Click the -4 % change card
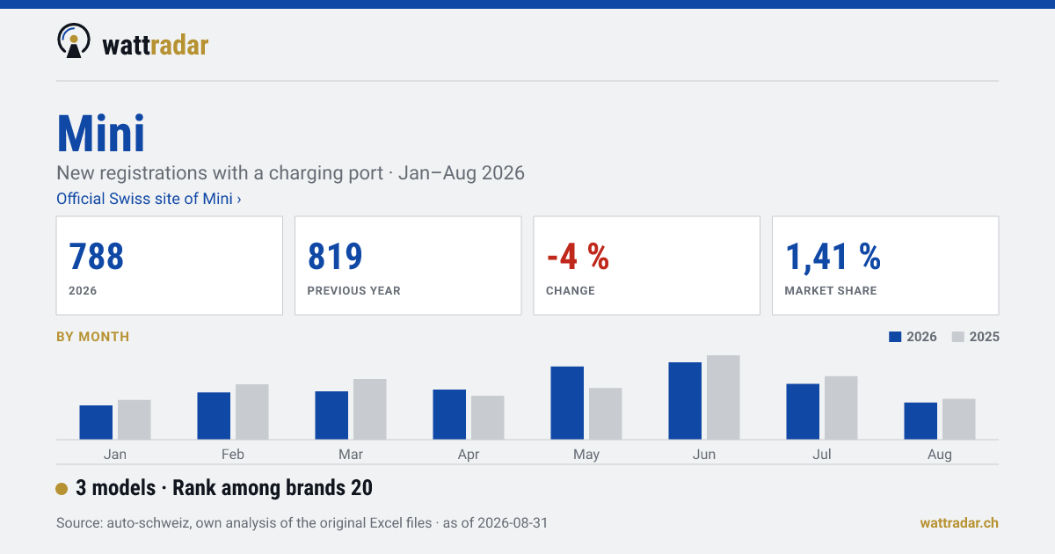The height and width of the screenshot is (554, 1055). [646, 266]
